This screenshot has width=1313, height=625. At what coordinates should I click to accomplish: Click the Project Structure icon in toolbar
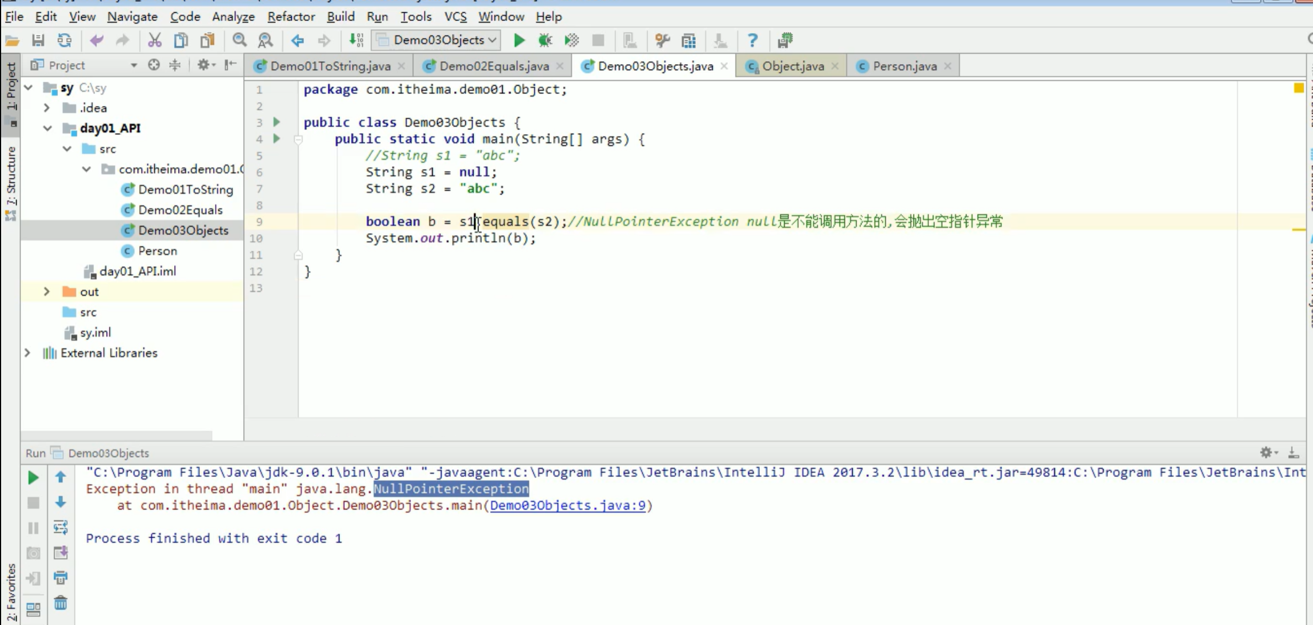coord(689,40)
